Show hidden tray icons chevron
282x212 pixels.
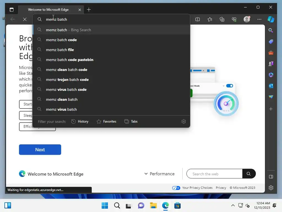233,205
